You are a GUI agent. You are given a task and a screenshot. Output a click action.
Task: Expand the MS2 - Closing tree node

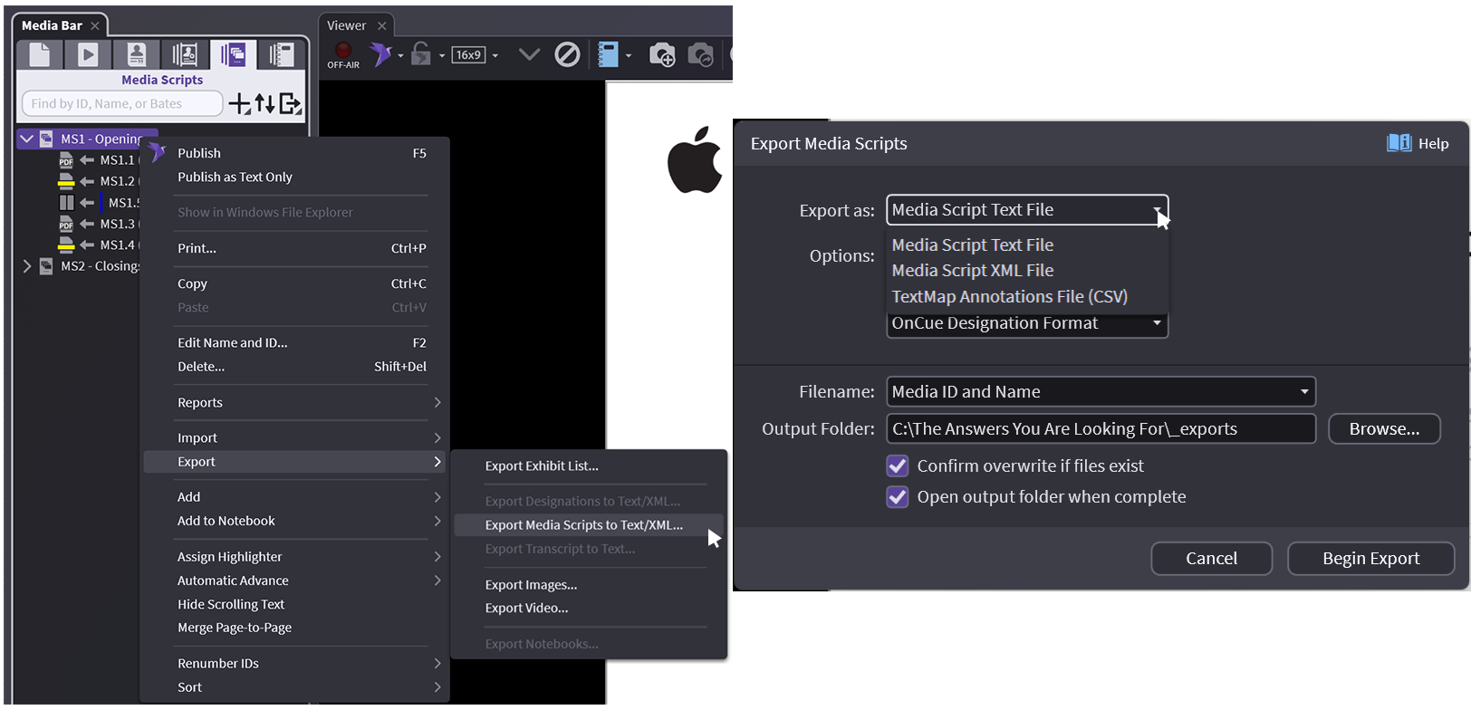point(27,266)
